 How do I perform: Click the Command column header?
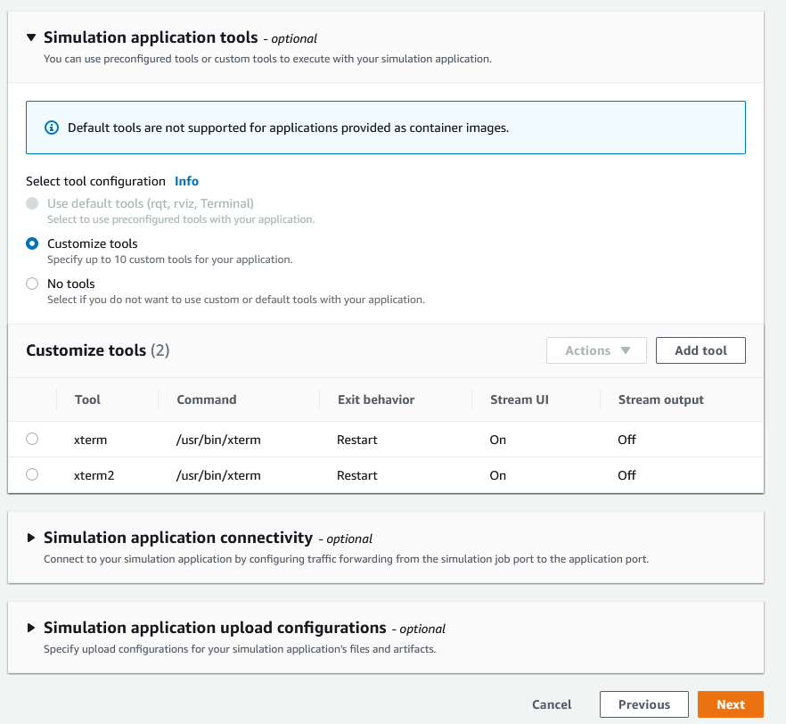[207, 399]
